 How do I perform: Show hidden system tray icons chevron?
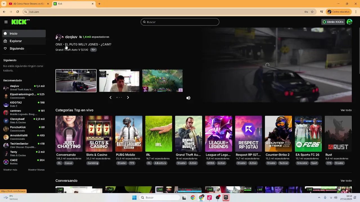pyautogui.click(x=319, y=198)
